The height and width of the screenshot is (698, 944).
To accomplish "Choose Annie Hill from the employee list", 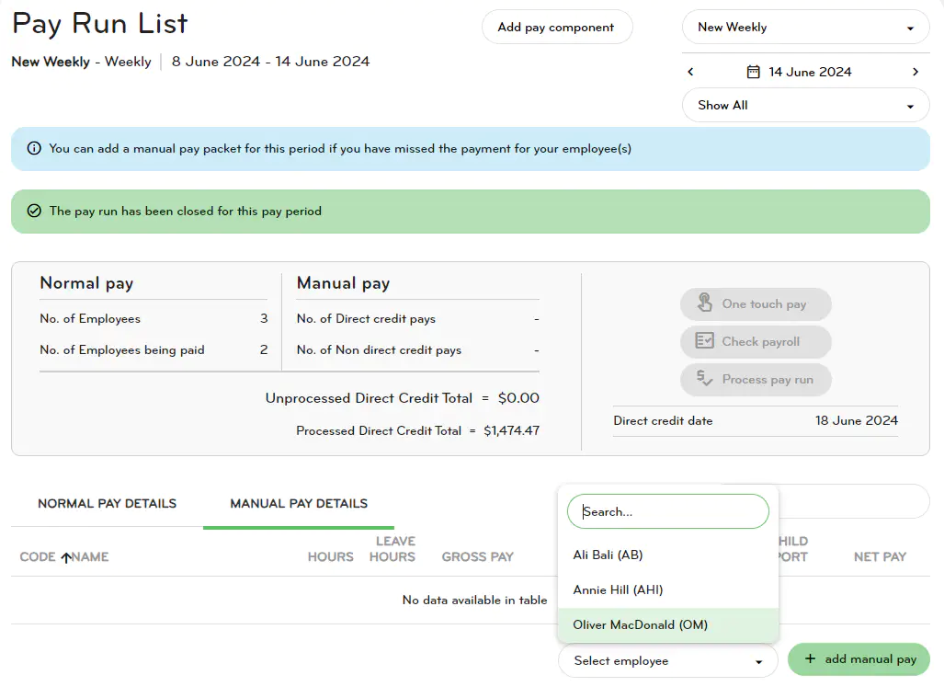I will (x=617, y=589).
